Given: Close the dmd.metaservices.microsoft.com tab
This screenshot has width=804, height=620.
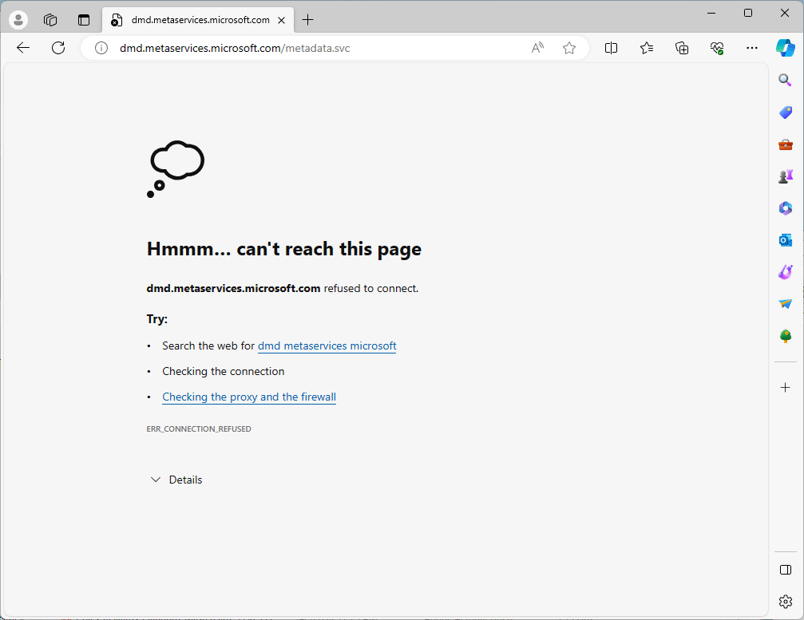Looking at the screenshot, I should tap(282, 21).
